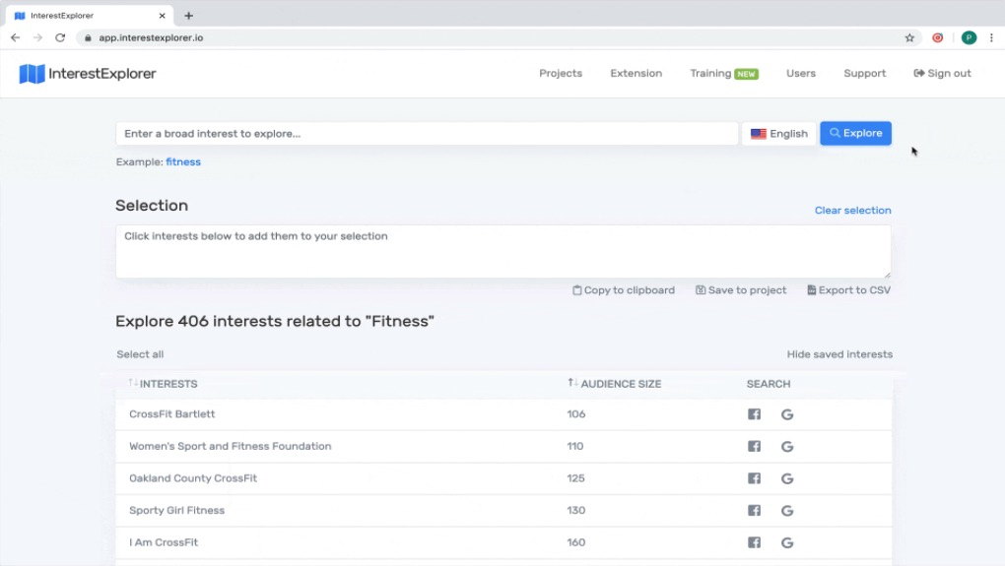Search I Am CrossFit on Google

[x=787, y=542]
